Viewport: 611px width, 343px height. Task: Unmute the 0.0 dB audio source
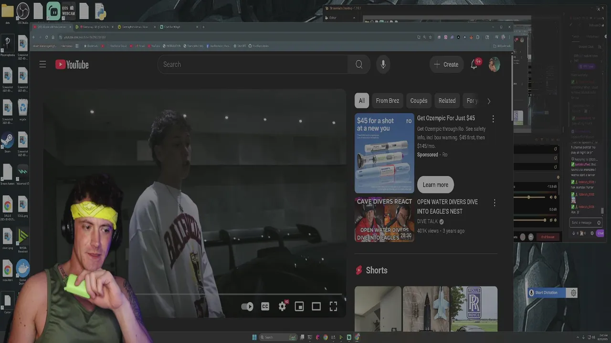click(x=551, y=220)
